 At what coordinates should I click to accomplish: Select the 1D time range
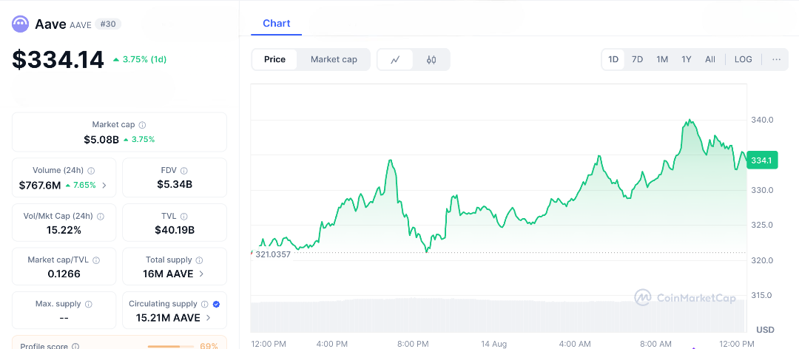point(613,59)
